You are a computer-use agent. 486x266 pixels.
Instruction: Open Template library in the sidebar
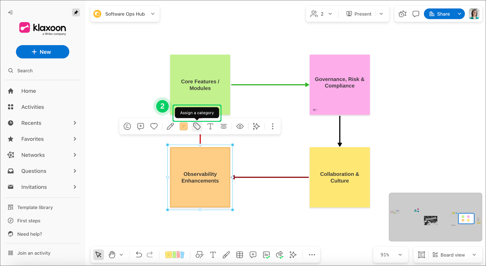coord(35,207)
